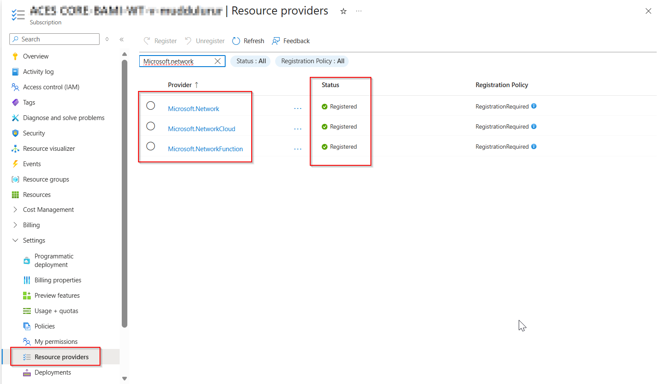Click Registered status in Microsoft.Network row

click(339, 106)
